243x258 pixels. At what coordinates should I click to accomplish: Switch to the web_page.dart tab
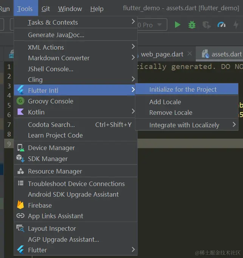pyautogui.click(x=162, y=54)
